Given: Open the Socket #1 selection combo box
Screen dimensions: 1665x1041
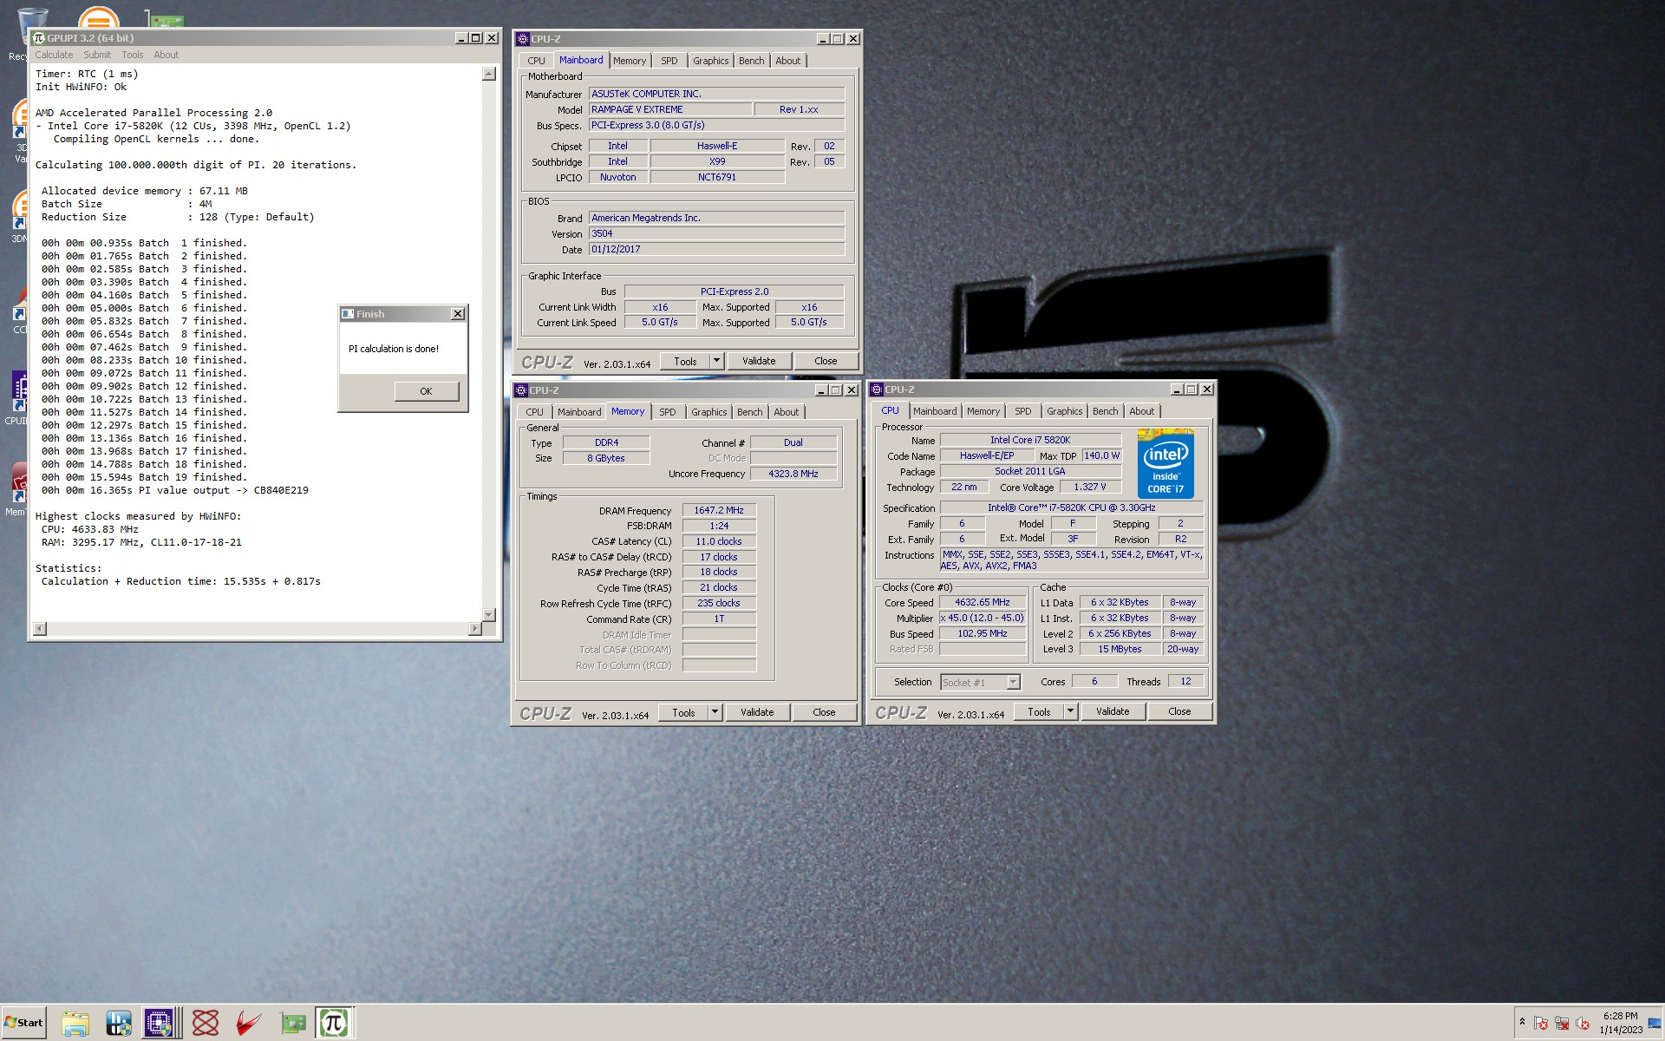Looking at the screenshot, I should (980, 683).
